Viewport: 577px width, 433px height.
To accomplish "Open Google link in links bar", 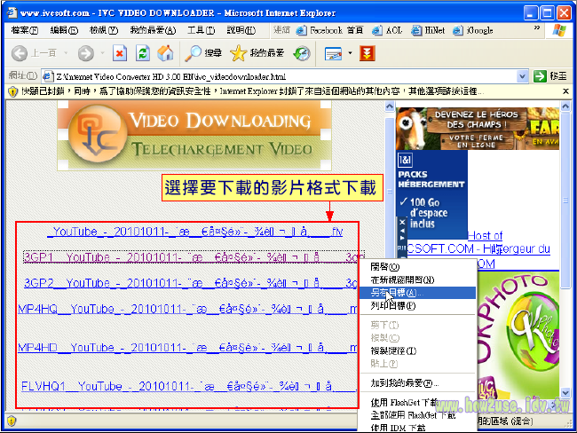I will pyautogui.click(x=473, y=30).
